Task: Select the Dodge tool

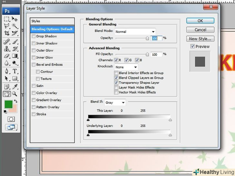Action: pyautogui.click(x=15, y=63)
